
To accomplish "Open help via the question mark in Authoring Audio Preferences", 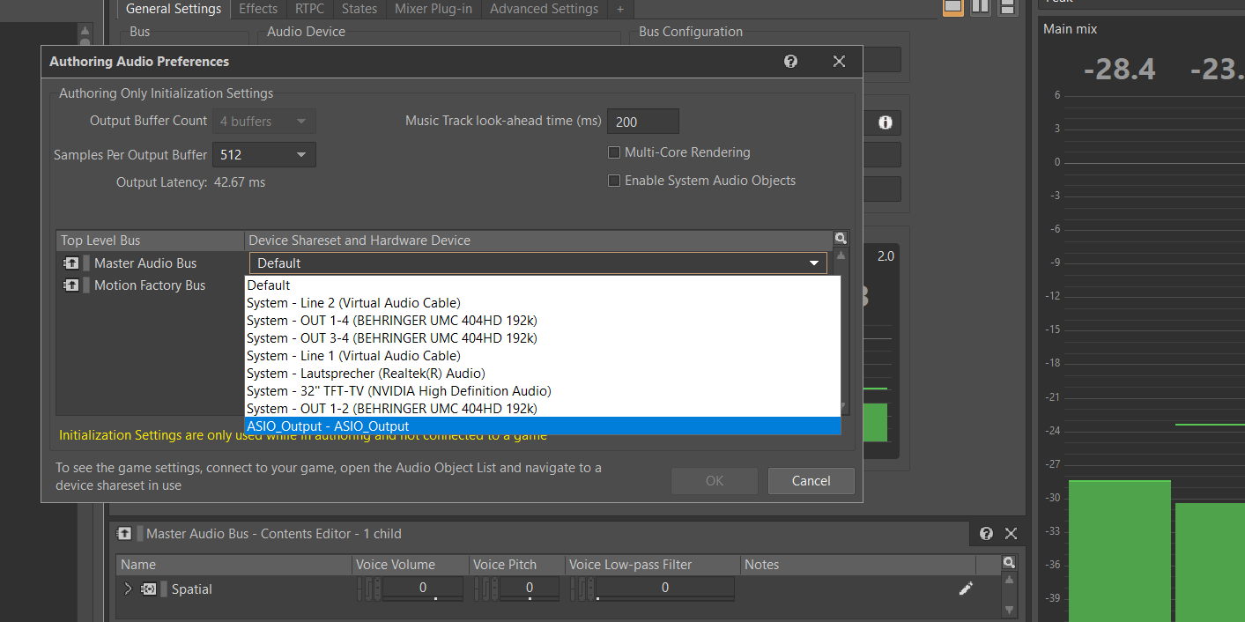I will click(x=790, y=61).
